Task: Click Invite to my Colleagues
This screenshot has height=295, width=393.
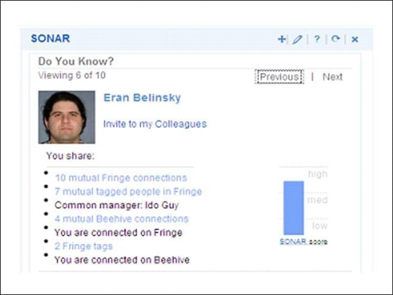Action: (155, 124)
